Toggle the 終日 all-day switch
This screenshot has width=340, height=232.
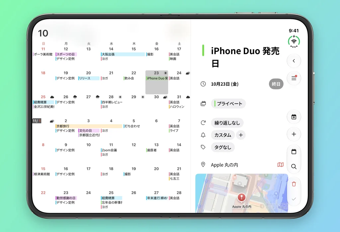pyautogui.click(x=276, y=84)
